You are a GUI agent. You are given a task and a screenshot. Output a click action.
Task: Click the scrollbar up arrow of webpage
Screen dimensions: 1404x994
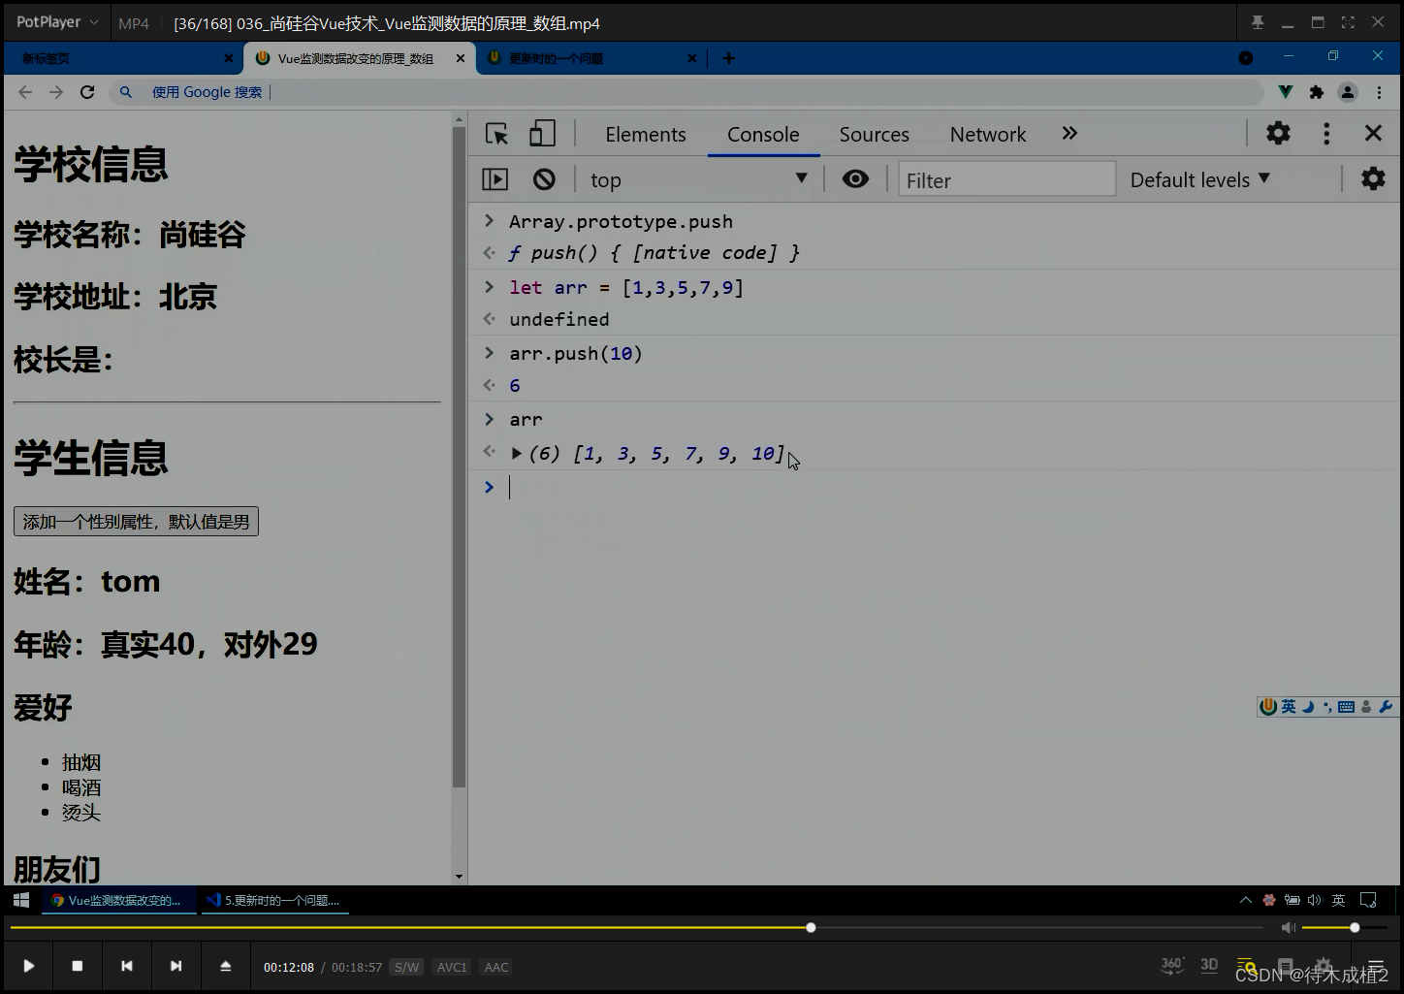(x=459, y=120)
